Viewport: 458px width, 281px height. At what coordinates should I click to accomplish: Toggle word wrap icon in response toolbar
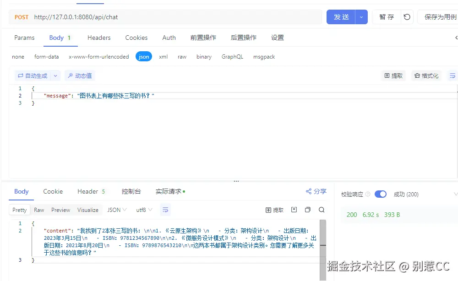coord(165,210)
